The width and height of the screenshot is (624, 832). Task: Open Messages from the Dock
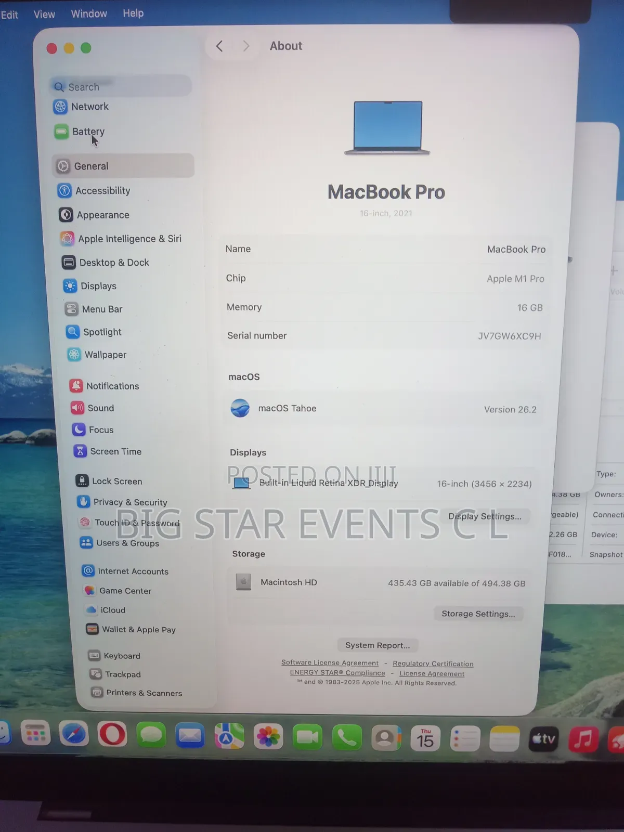(151, 736)
